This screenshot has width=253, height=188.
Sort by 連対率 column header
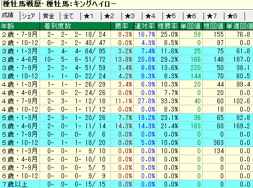pos(145,26)
